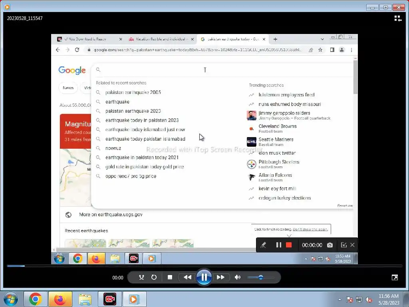Click the Chrome address bar URL
Image resolution: width=409 pixels, height=307 pixels.
tap(198, 50)
